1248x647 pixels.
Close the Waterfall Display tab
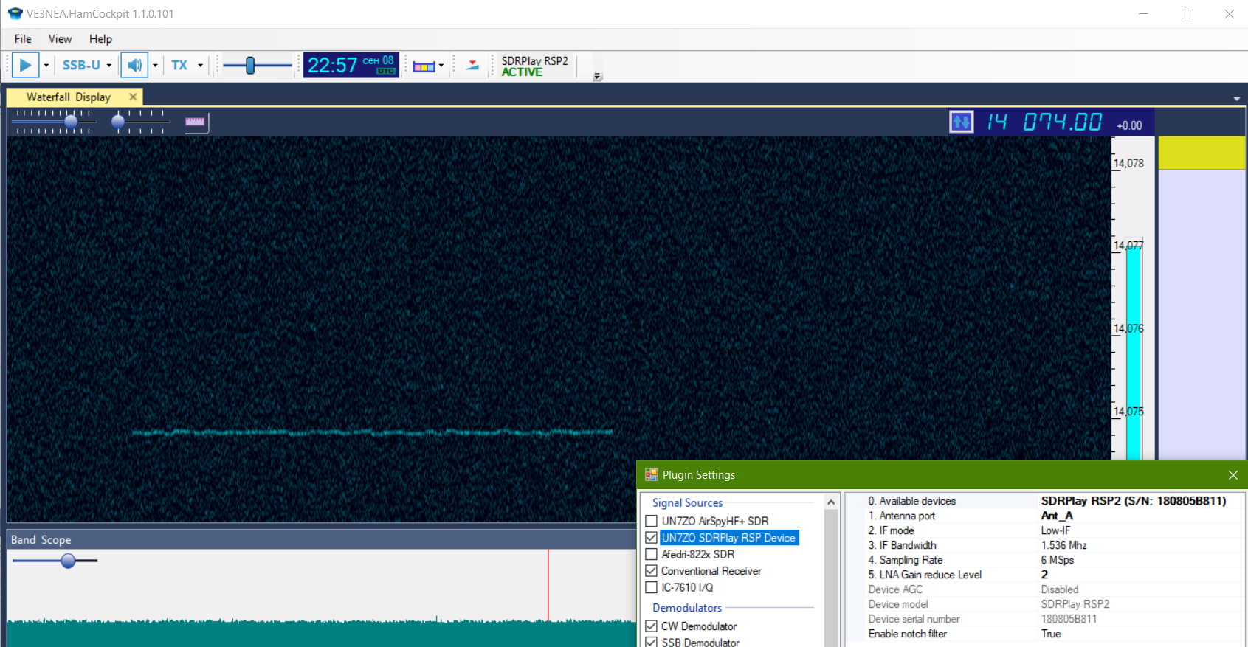click(x=133, y=97)
